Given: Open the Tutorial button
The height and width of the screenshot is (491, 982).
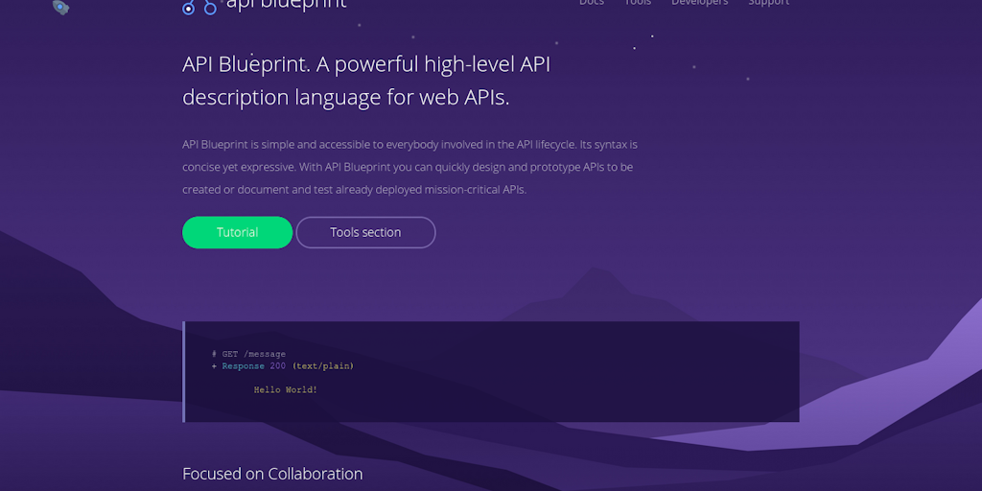Looking at the screenshot, I should coord(238,232).
